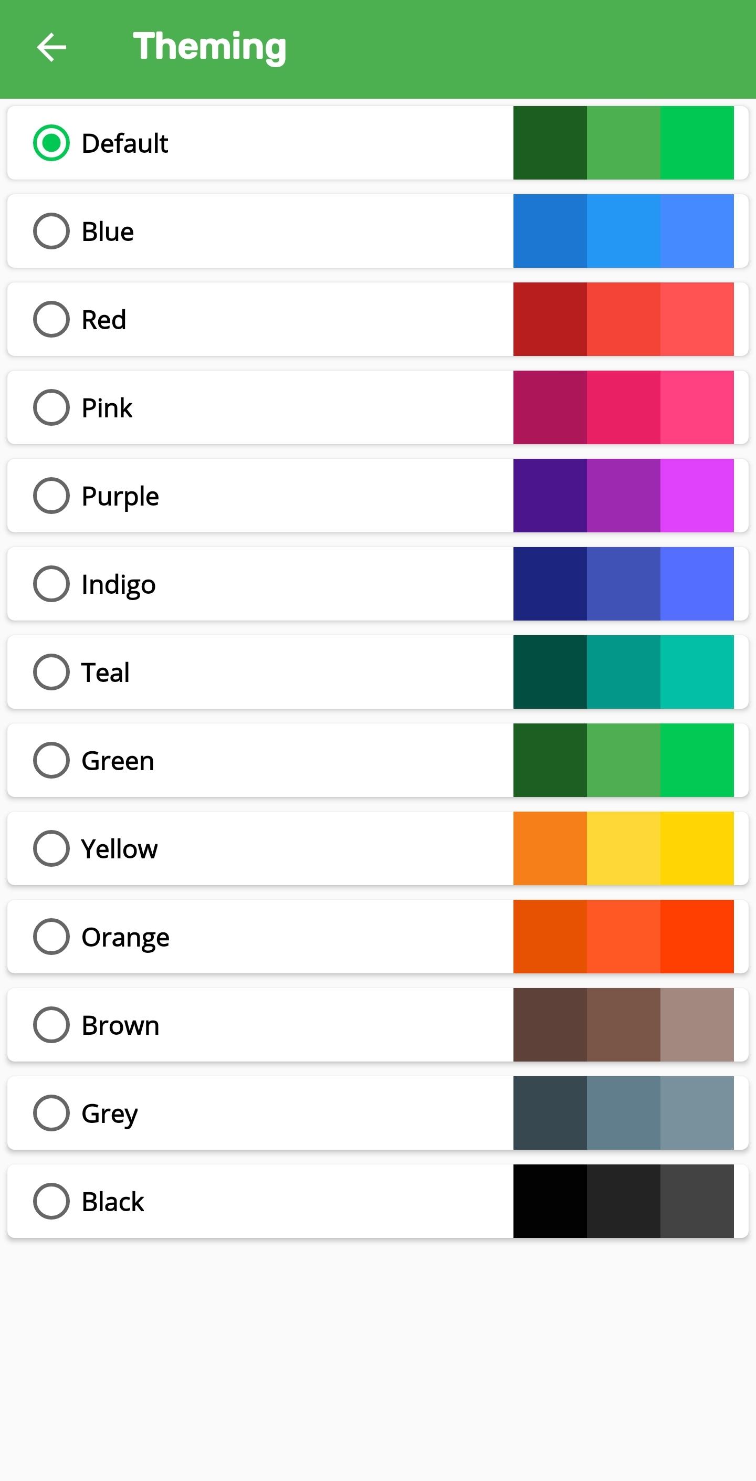This screenshot has height=1481, width=756.
Task: Choose the Grey theme radio button
Action: tap(51, 1114)
